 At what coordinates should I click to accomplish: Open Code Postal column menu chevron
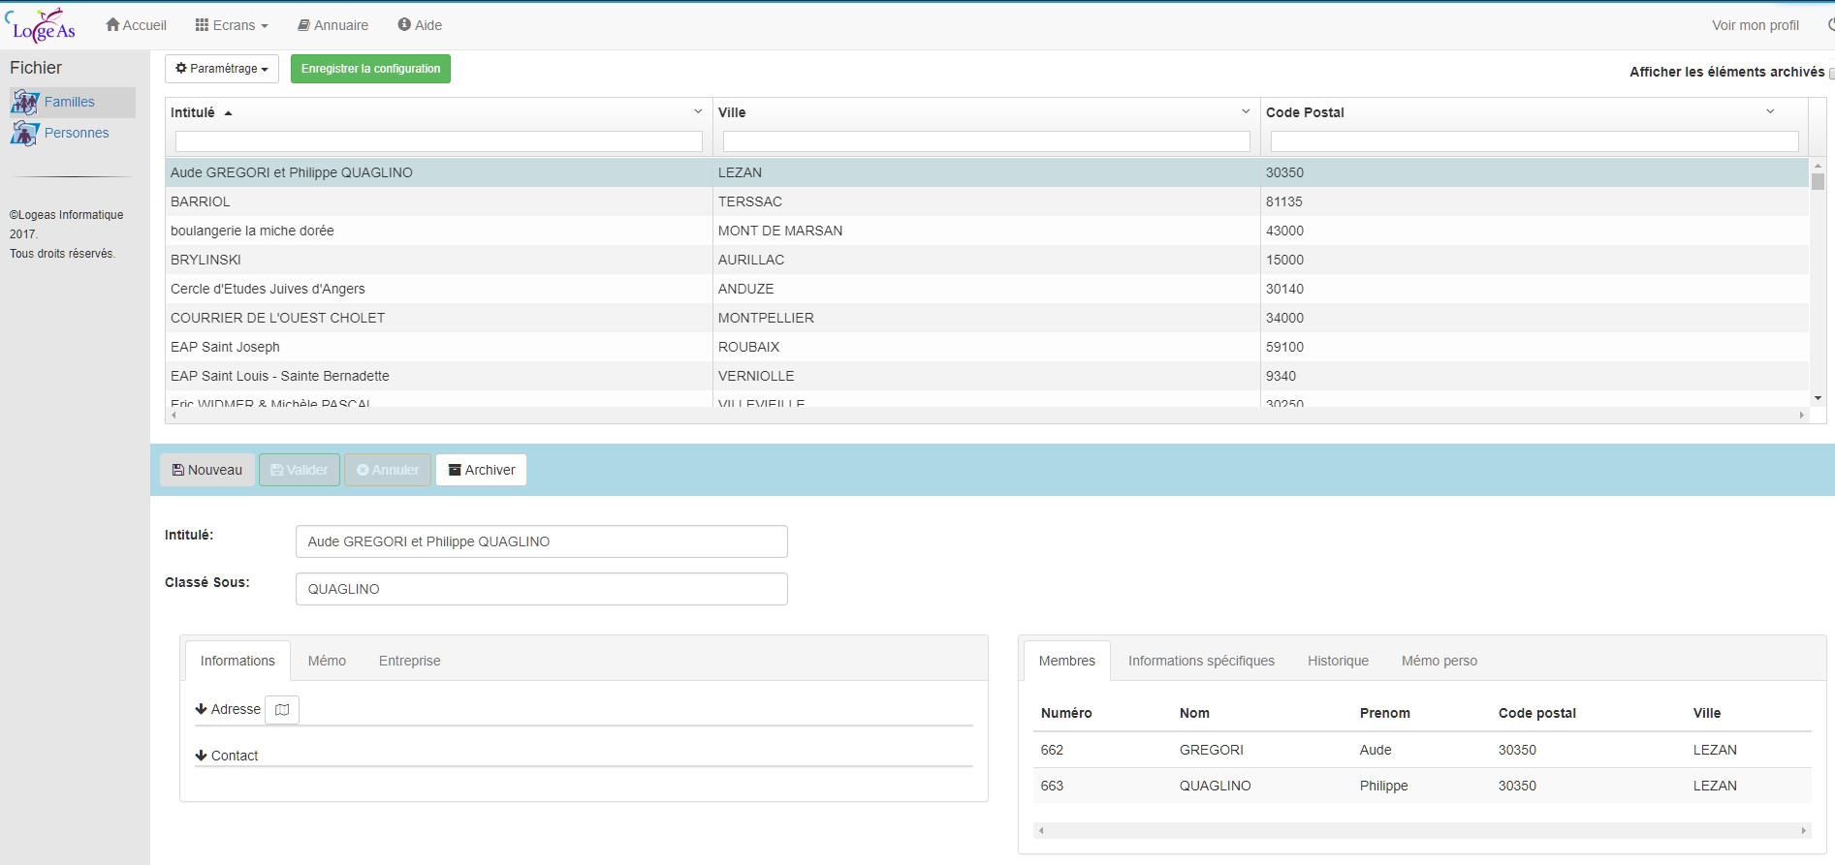point(1770,111)
